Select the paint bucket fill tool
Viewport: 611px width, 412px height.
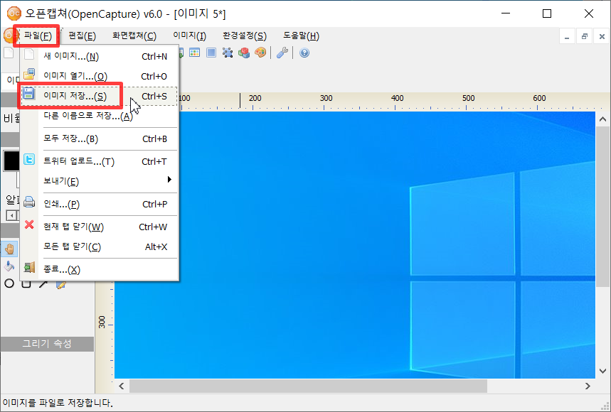coord(9,266)
